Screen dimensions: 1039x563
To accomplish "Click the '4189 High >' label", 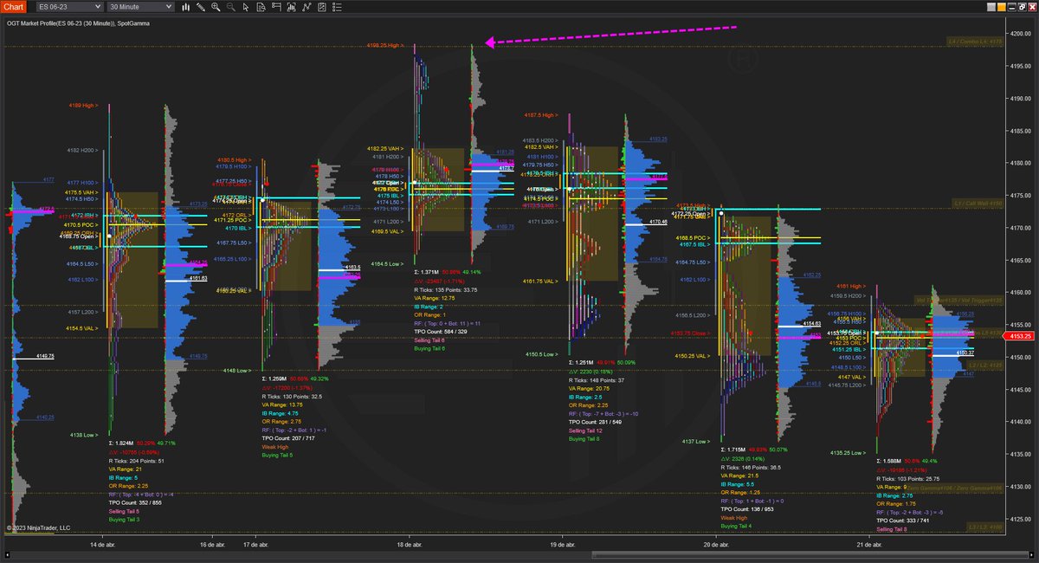I will pos(84,105).
